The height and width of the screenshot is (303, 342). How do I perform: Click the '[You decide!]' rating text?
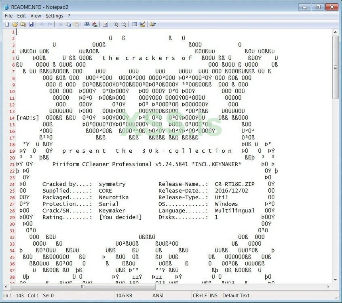(120, 217)
